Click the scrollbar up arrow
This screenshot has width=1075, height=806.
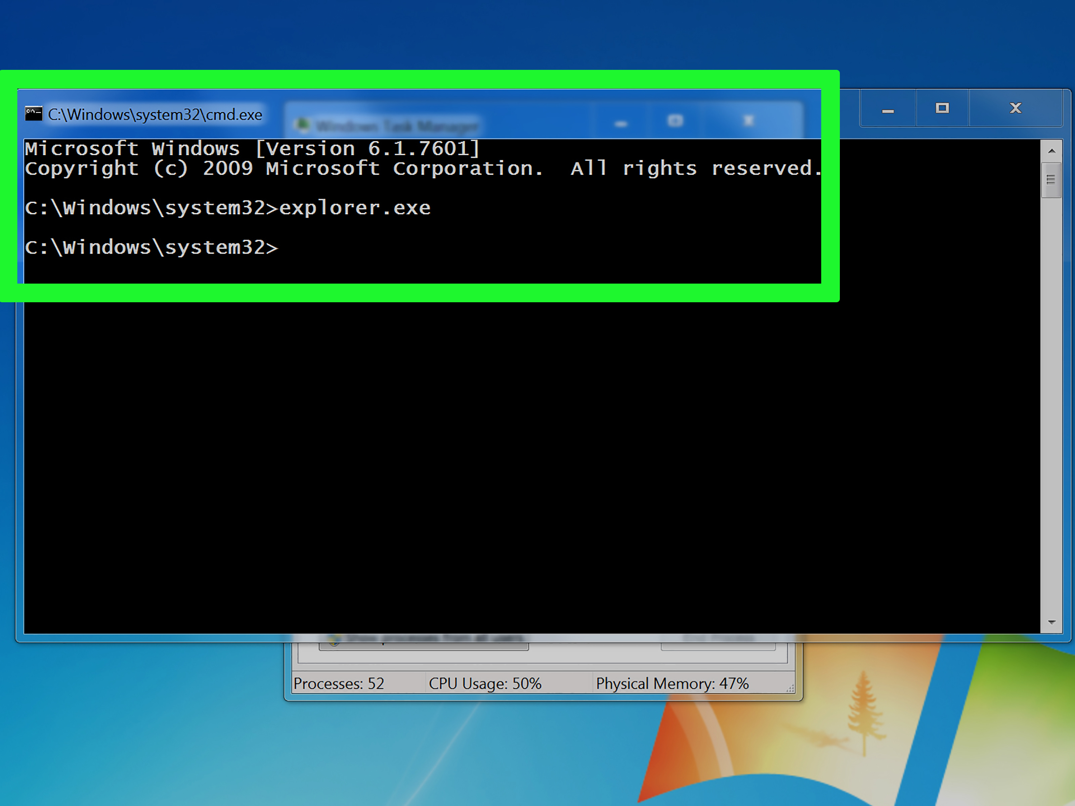click(1052, 151)
